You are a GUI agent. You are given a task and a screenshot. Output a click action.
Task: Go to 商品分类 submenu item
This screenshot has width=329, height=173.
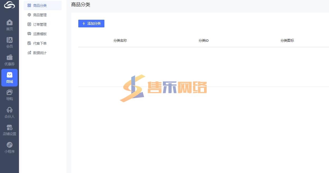tap(43, 6)
